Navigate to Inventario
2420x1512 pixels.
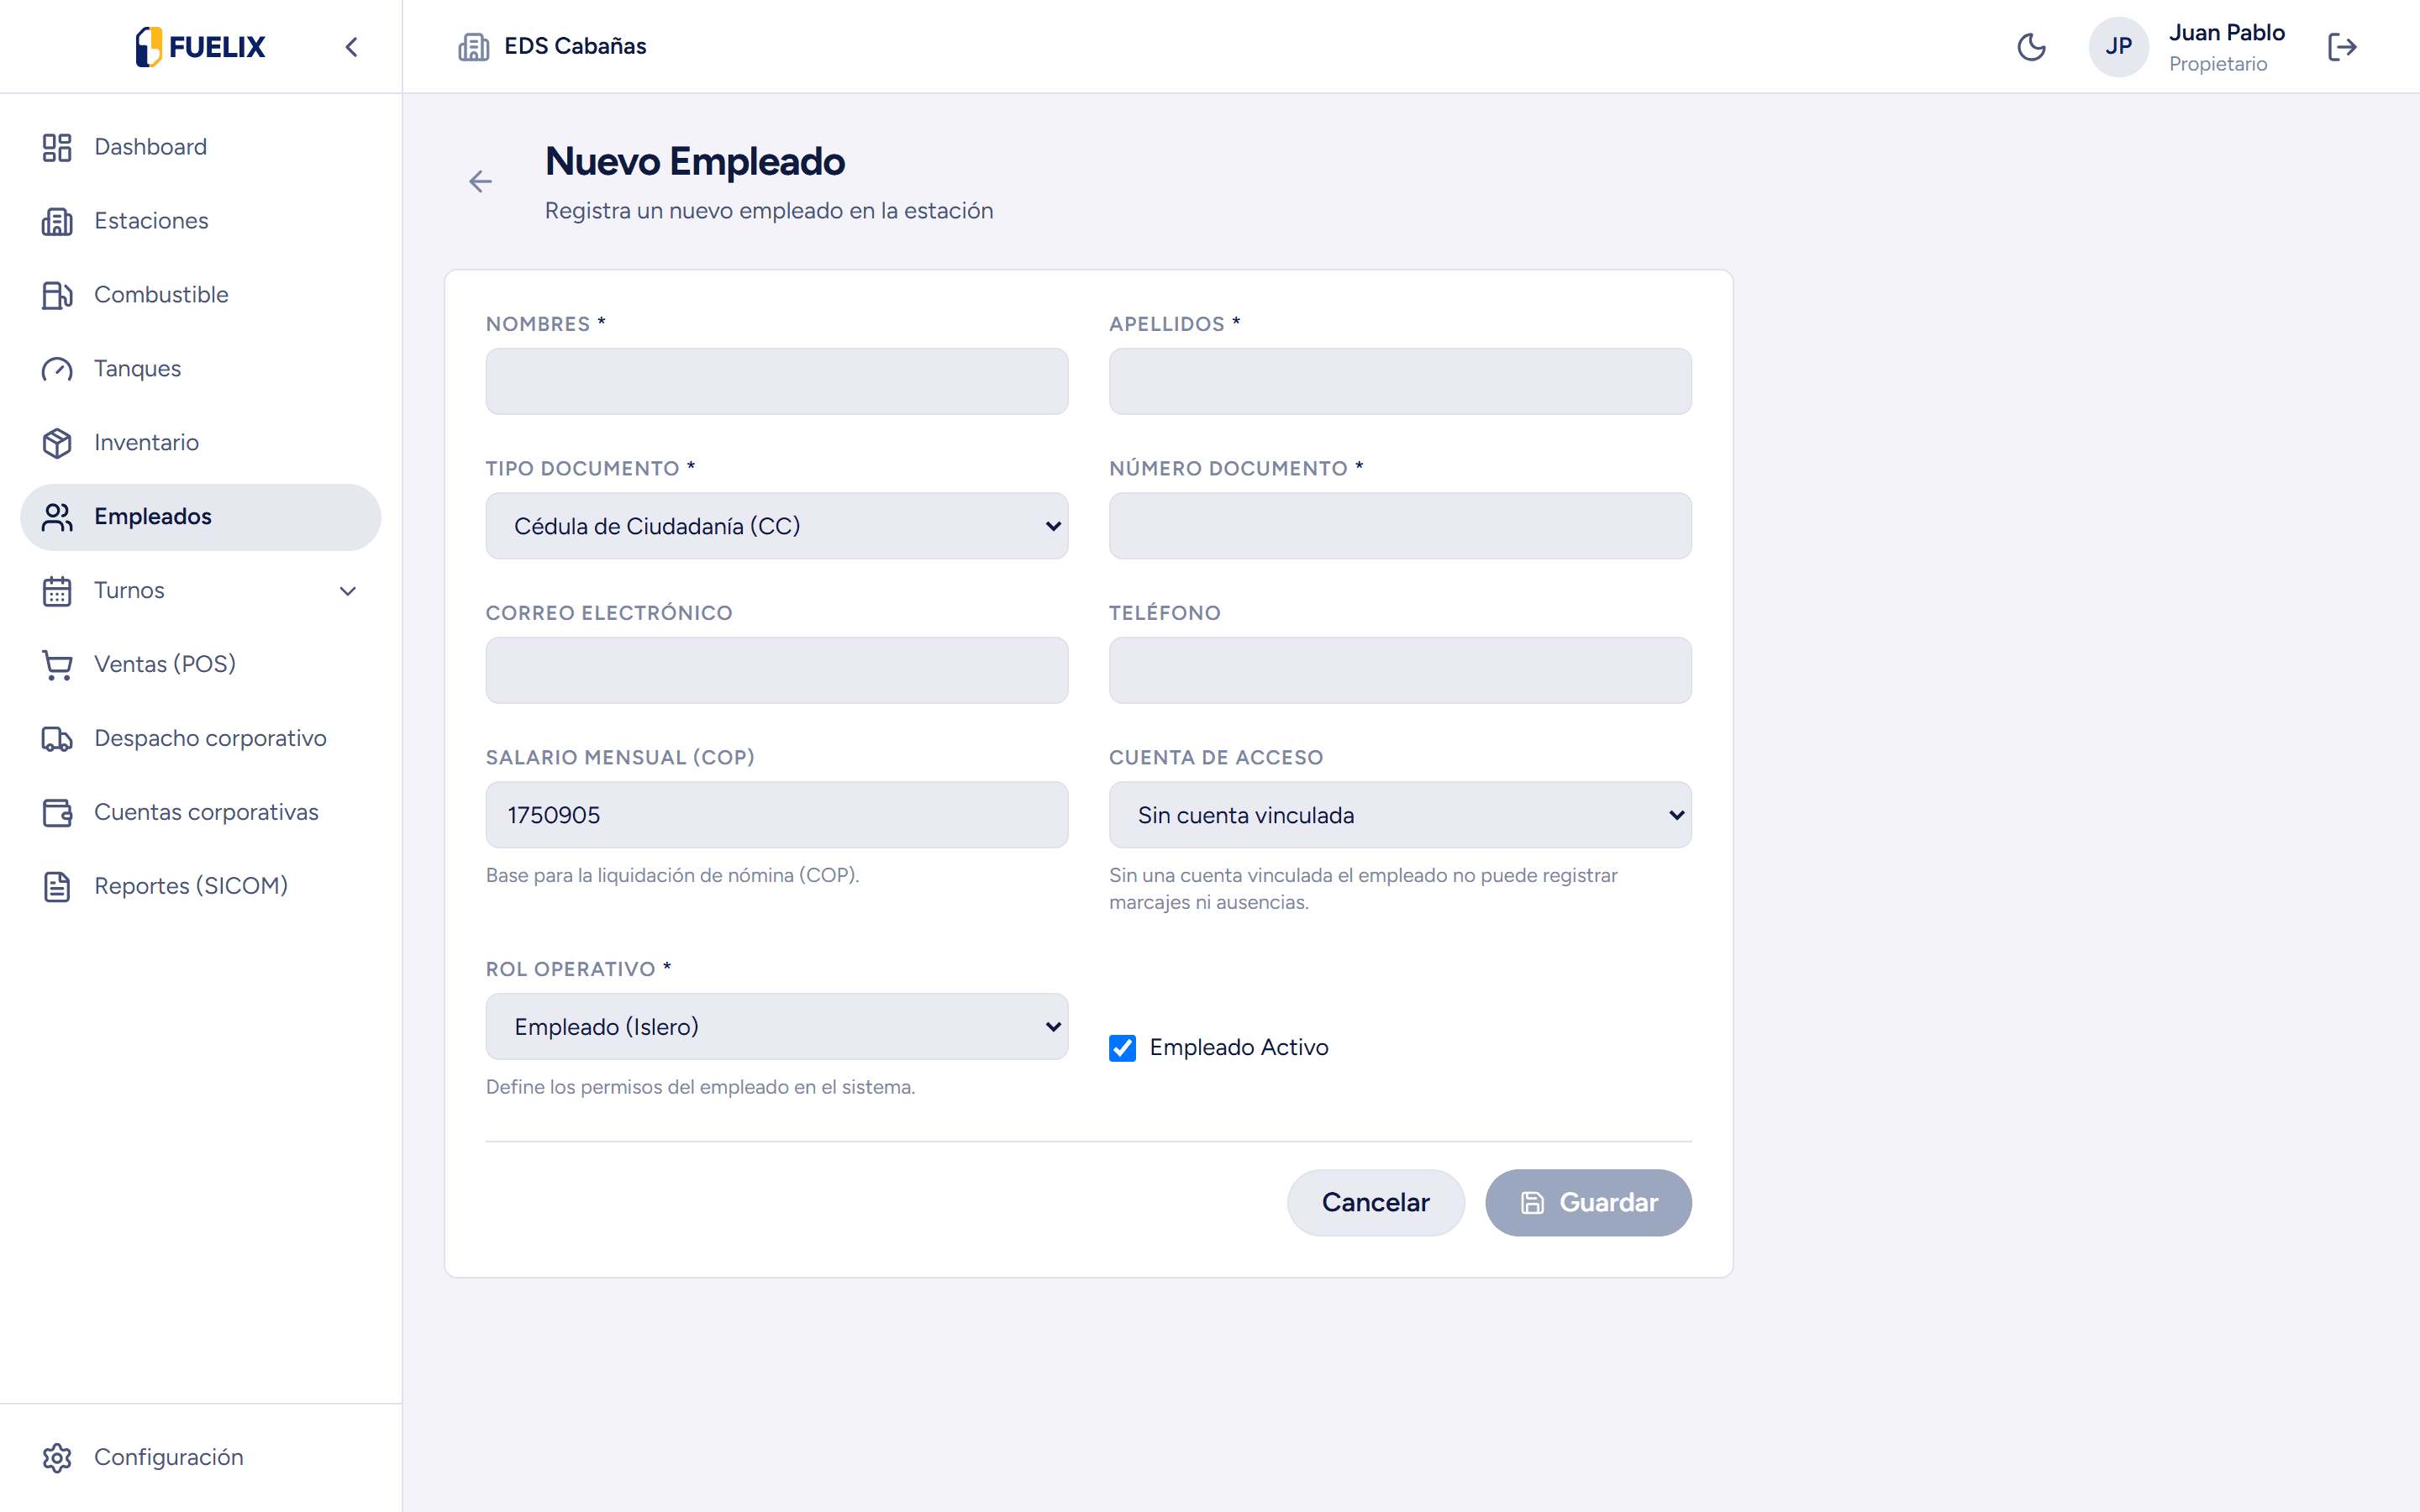(x=200, y=443)
